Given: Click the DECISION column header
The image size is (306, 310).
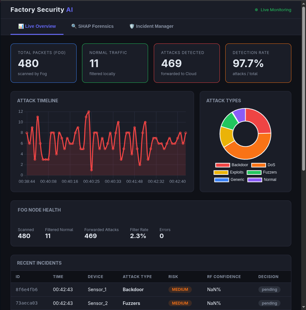Looking at the screenshot, I should [x=268, y=276].
